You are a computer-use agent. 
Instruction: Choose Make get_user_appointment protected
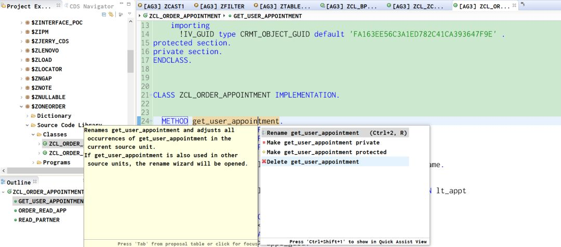click(x=324, y=152)
